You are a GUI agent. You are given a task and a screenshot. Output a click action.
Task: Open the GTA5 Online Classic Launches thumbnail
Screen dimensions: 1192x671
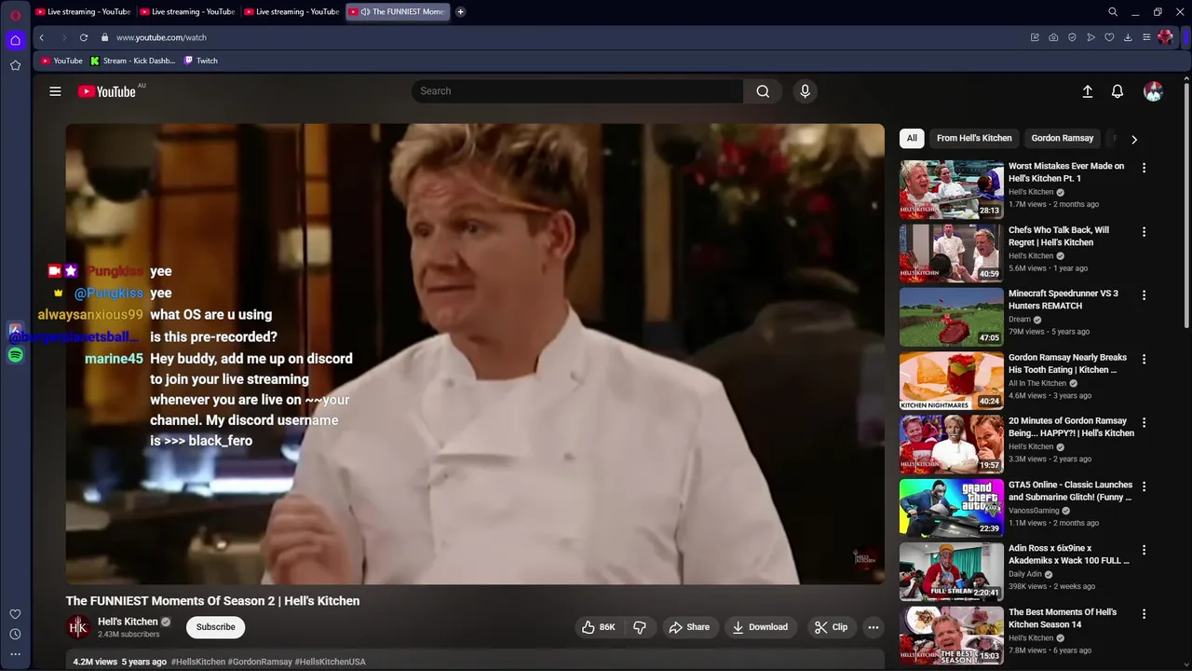point(951,508)
